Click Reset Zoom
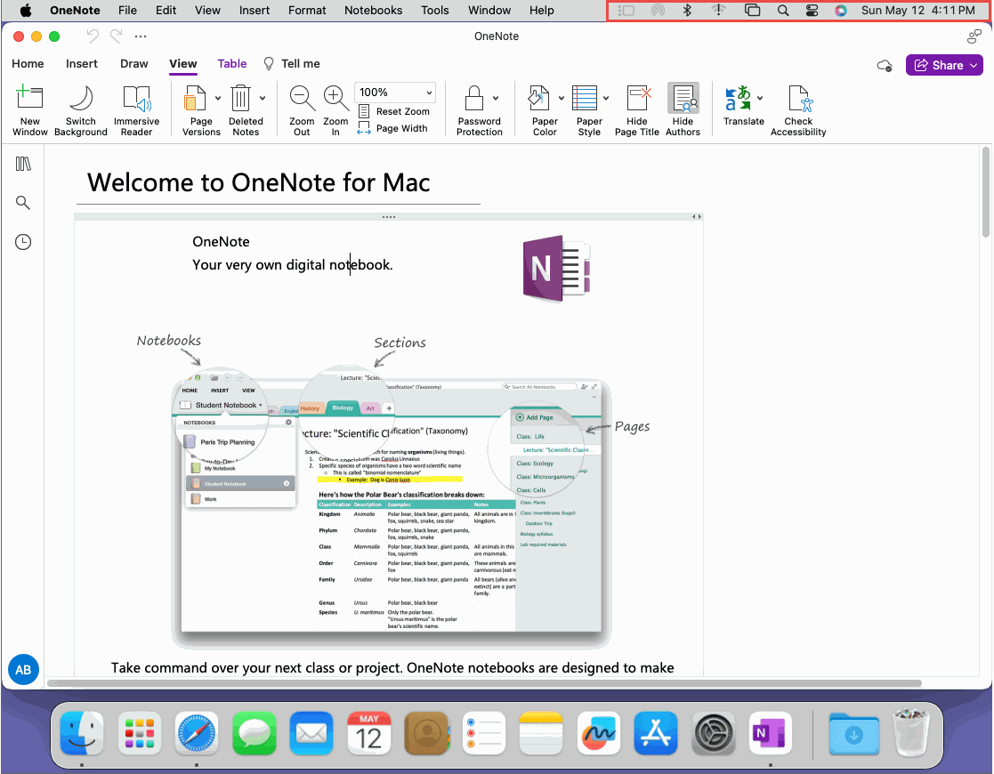994x774 pixels. [394, 111]
